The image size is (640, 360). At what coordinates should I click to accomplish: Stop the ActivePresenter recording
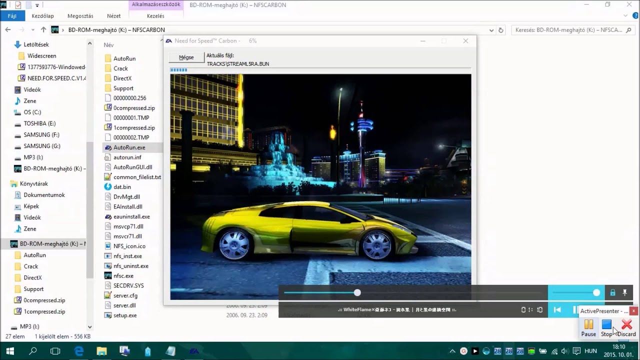click(x=606, y=327)
